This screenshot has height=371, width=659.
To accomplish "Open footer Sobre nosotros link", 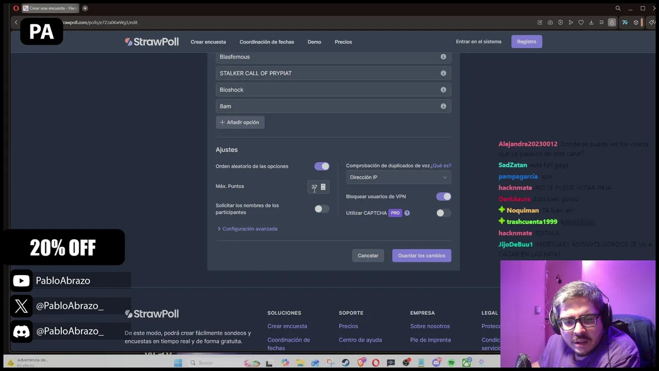I will (430, 326).
